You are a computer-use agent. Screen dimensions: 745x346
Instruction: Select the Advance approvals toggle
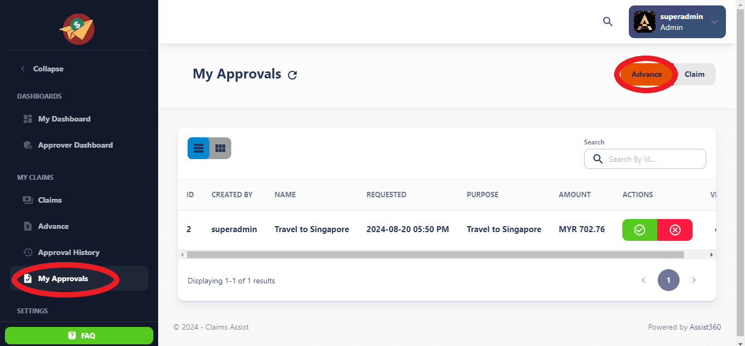tap(646, 75)
